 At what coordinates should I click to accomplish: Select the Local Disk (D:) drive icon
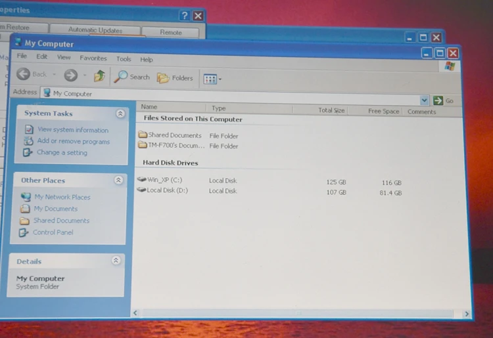click(x=141, y=190)
